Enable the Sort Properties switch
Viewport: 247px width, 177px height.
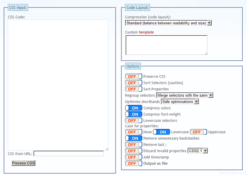[133, 89]
